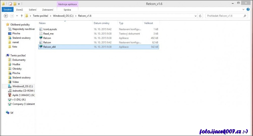Open the Customize Quick Access Toolbar dropdown
This screenshot has width=253, height=136.
[x=19, y=4]
